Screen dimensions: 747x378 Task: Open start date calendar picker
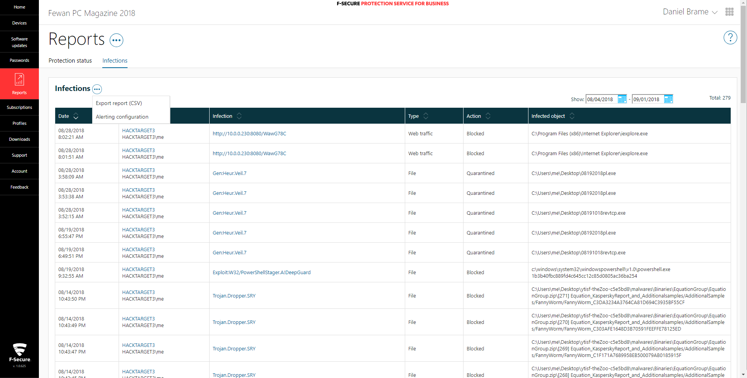(x=622, y=99)
